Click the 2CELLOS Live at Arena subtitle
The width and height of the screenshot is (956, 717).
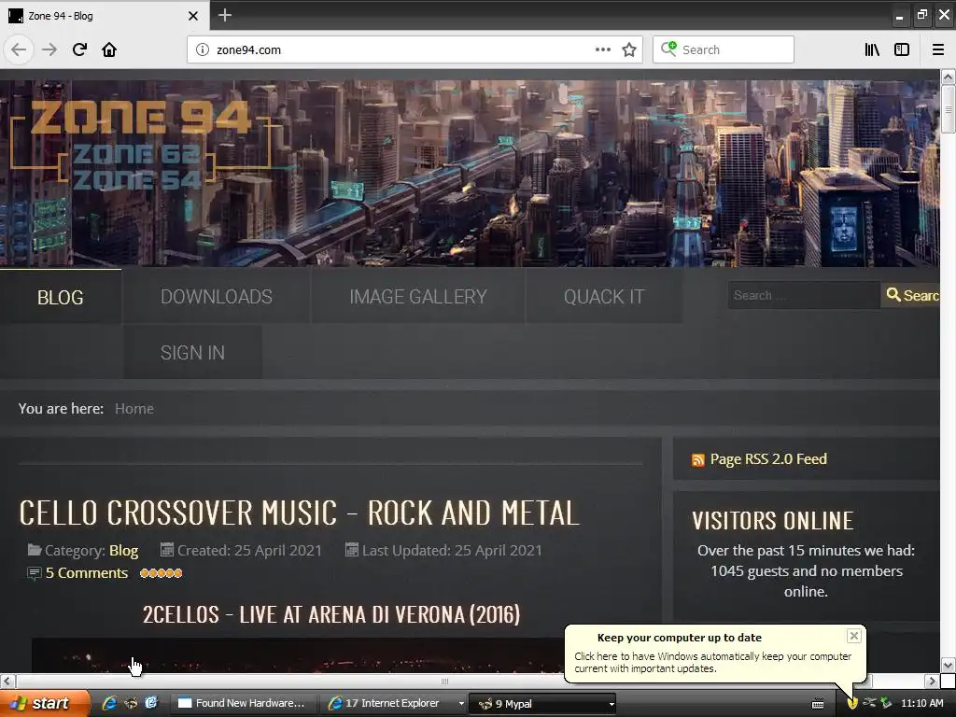pyautogui.click(x=331, y=614)
